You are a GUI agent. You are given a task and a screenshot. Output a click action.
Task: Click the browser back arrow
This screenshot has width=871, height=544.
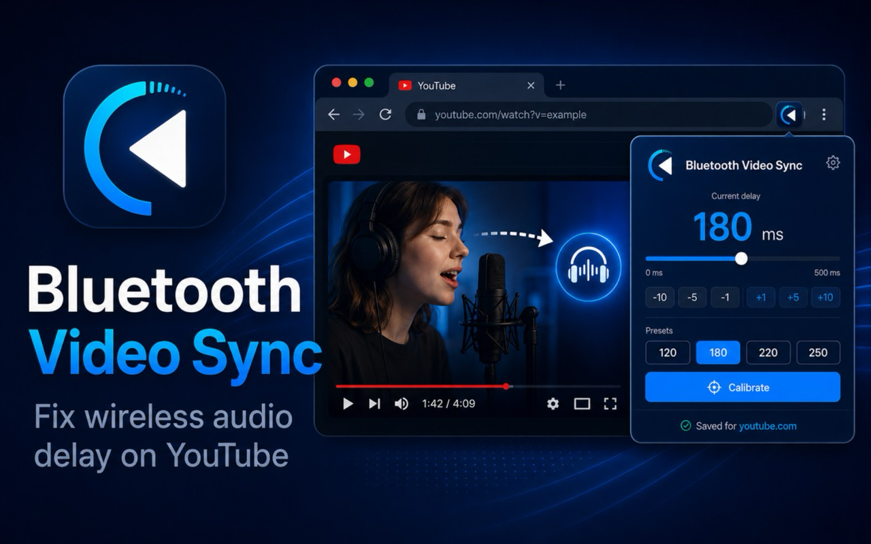(333, 114)
